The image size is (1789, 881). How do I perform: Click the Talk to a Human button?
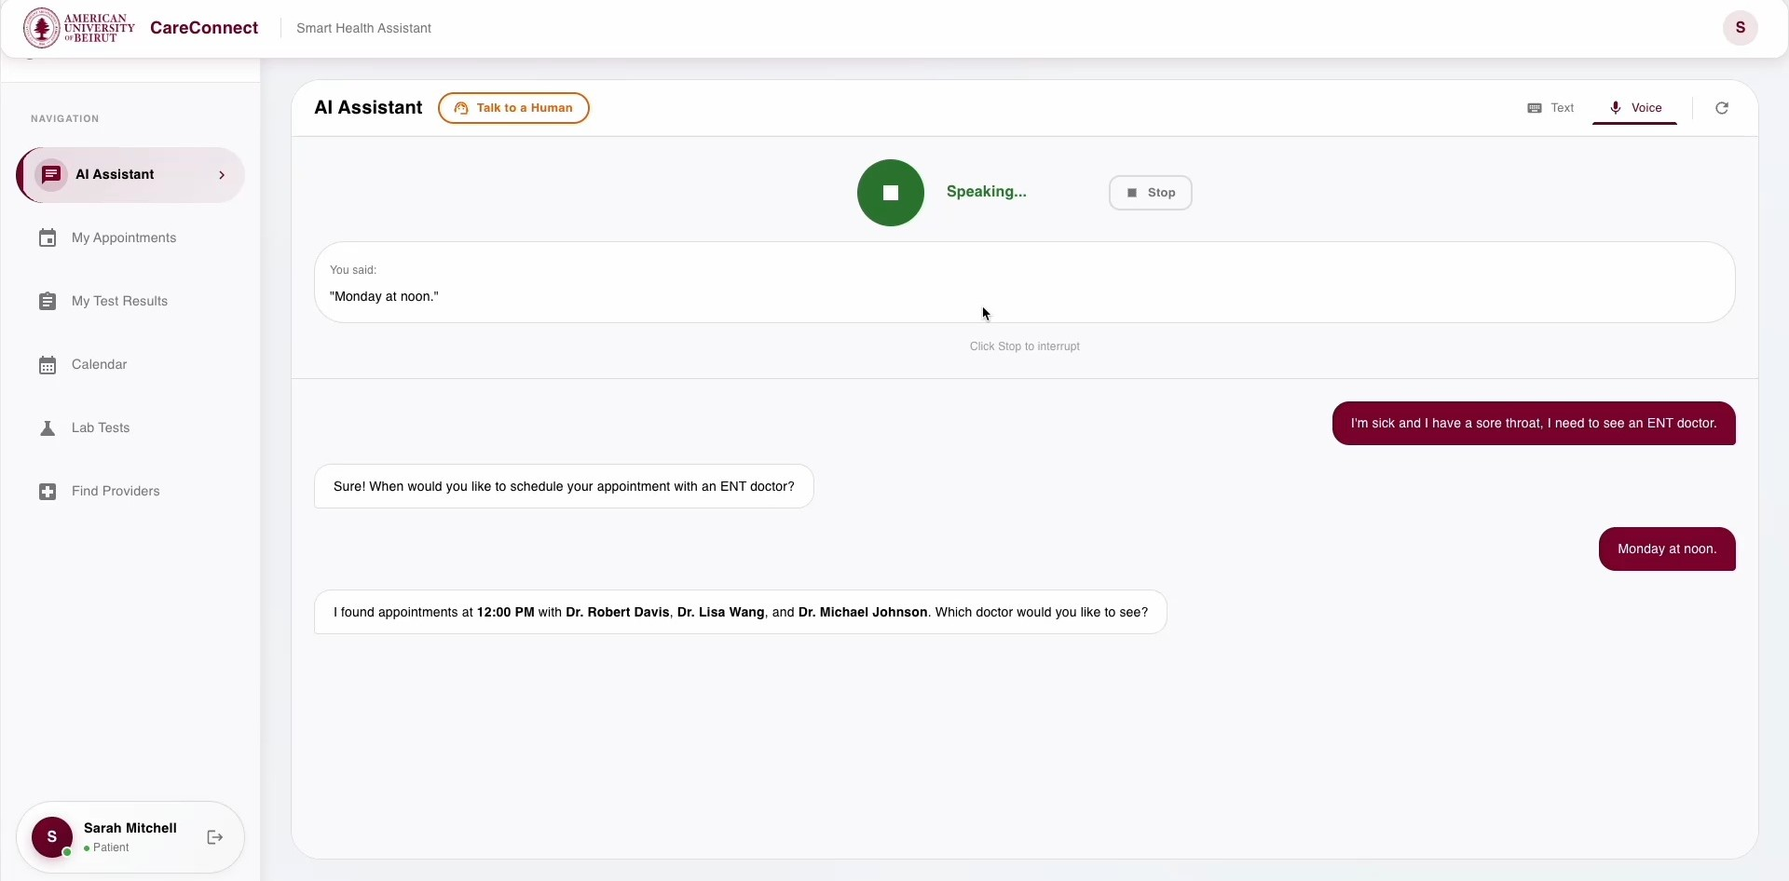pyautogui.click(x=513, y=108)
